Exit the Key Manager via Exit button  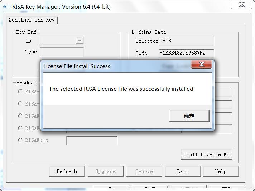click(183, 171)
